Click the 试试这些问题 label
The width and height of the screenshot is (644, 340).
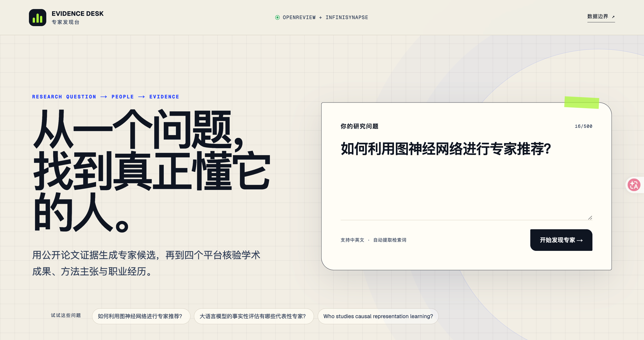(x=66, y=315)
